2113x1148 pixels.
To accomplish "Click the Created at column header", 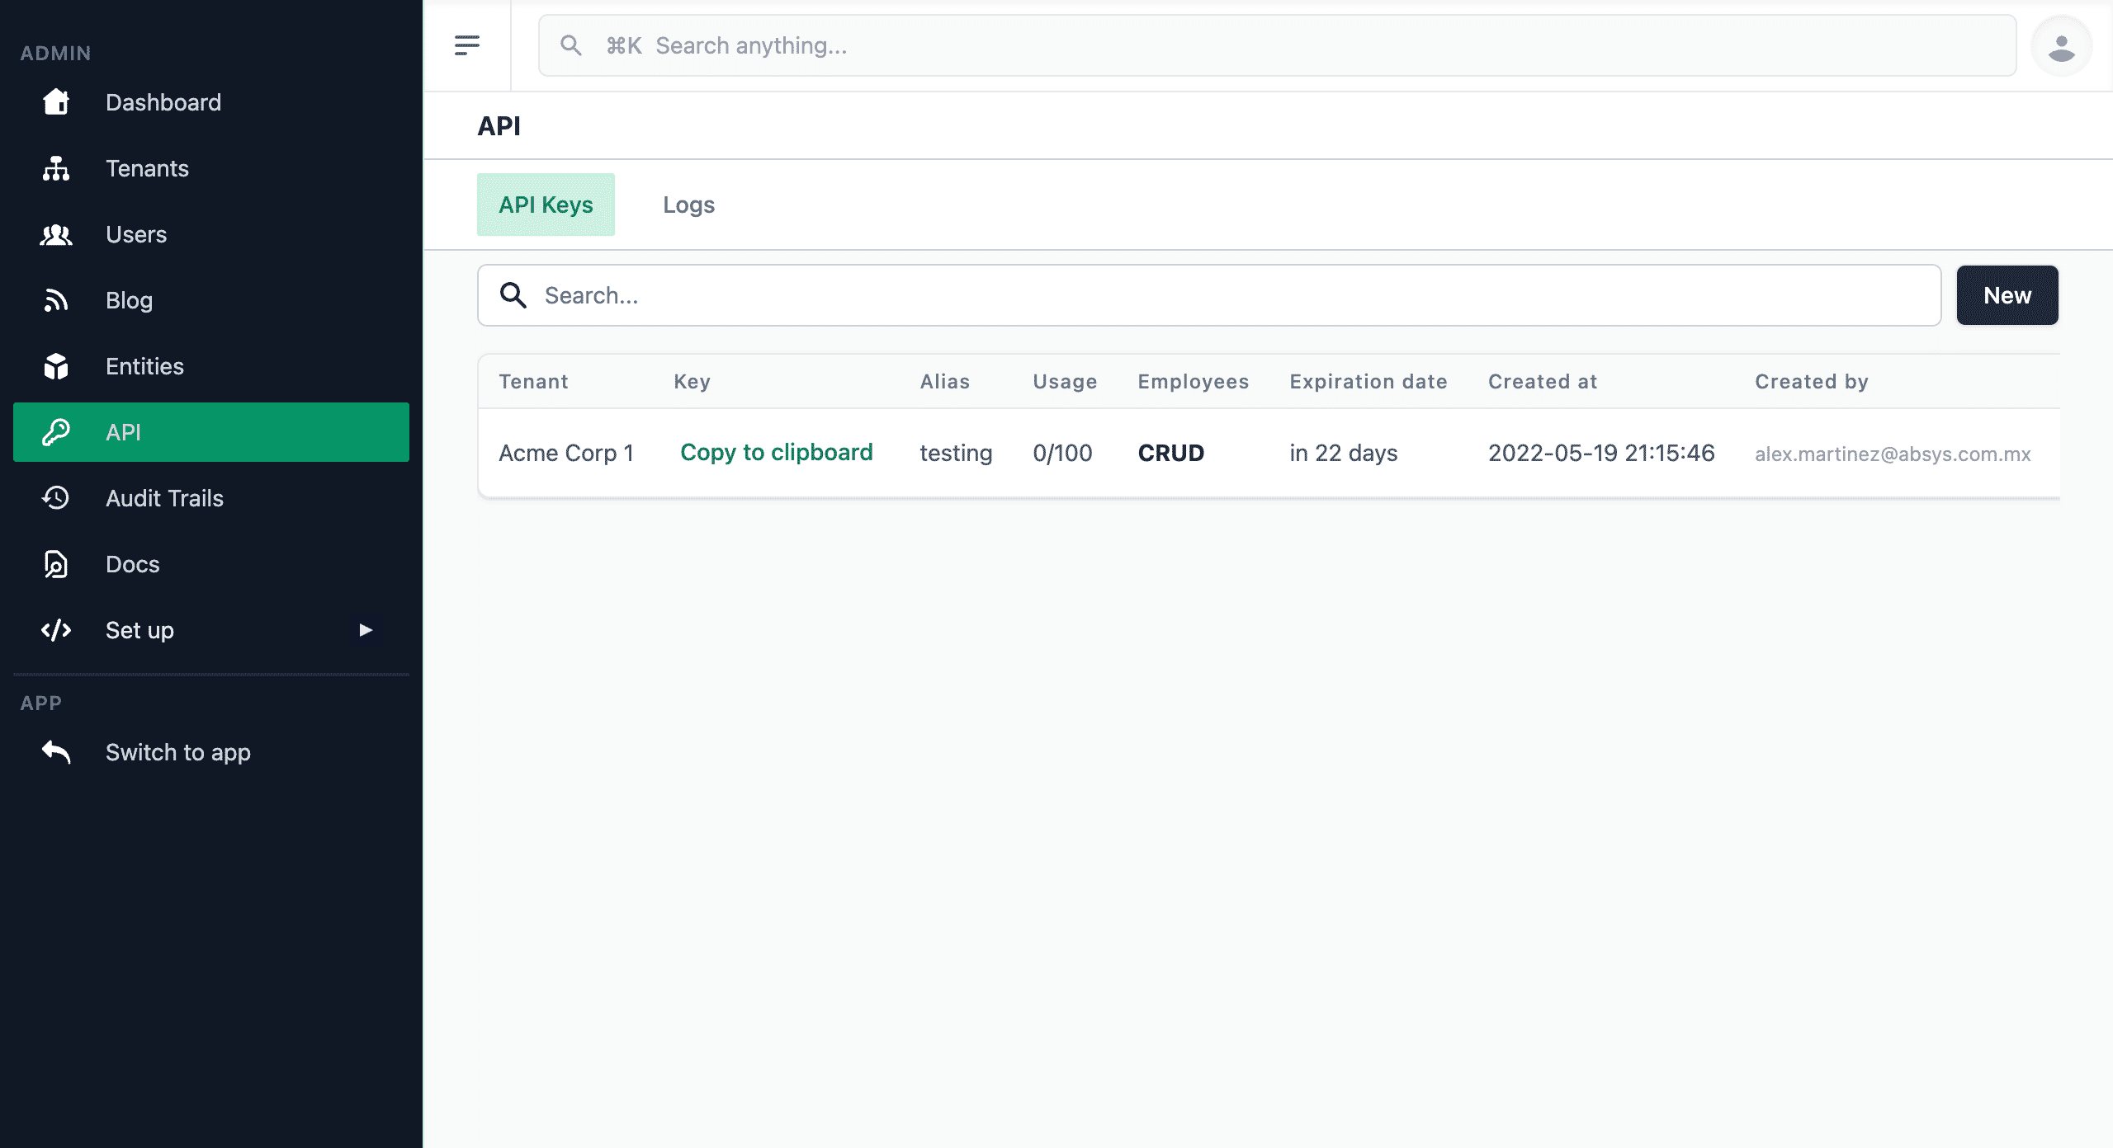I will (x=1543, y=381).
